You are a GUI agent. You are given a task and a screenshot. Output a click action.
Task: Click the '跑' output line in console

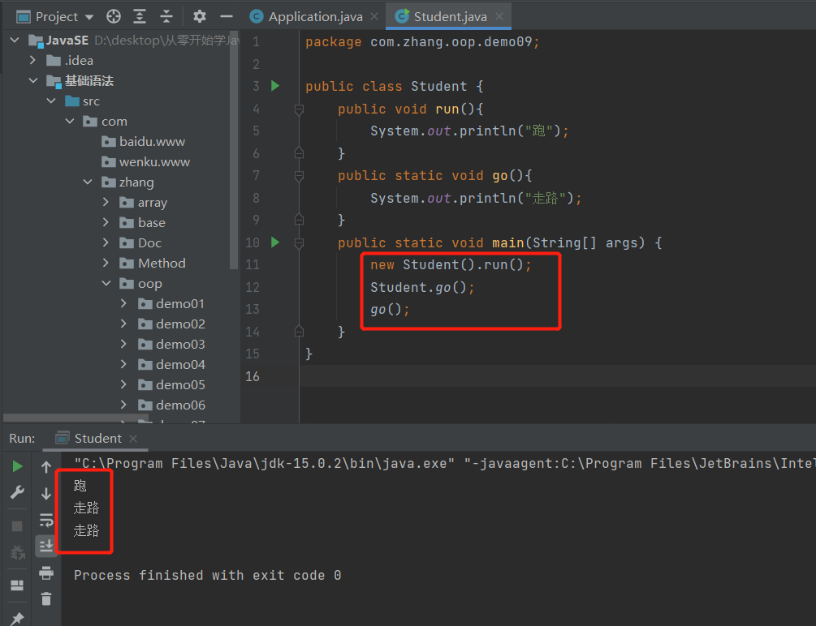point(80,486)
